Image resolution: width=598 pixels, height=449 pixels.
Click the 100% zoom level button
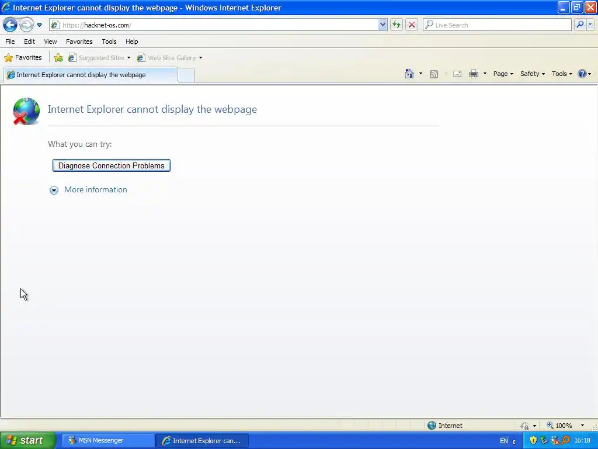(x=559, y=426)
